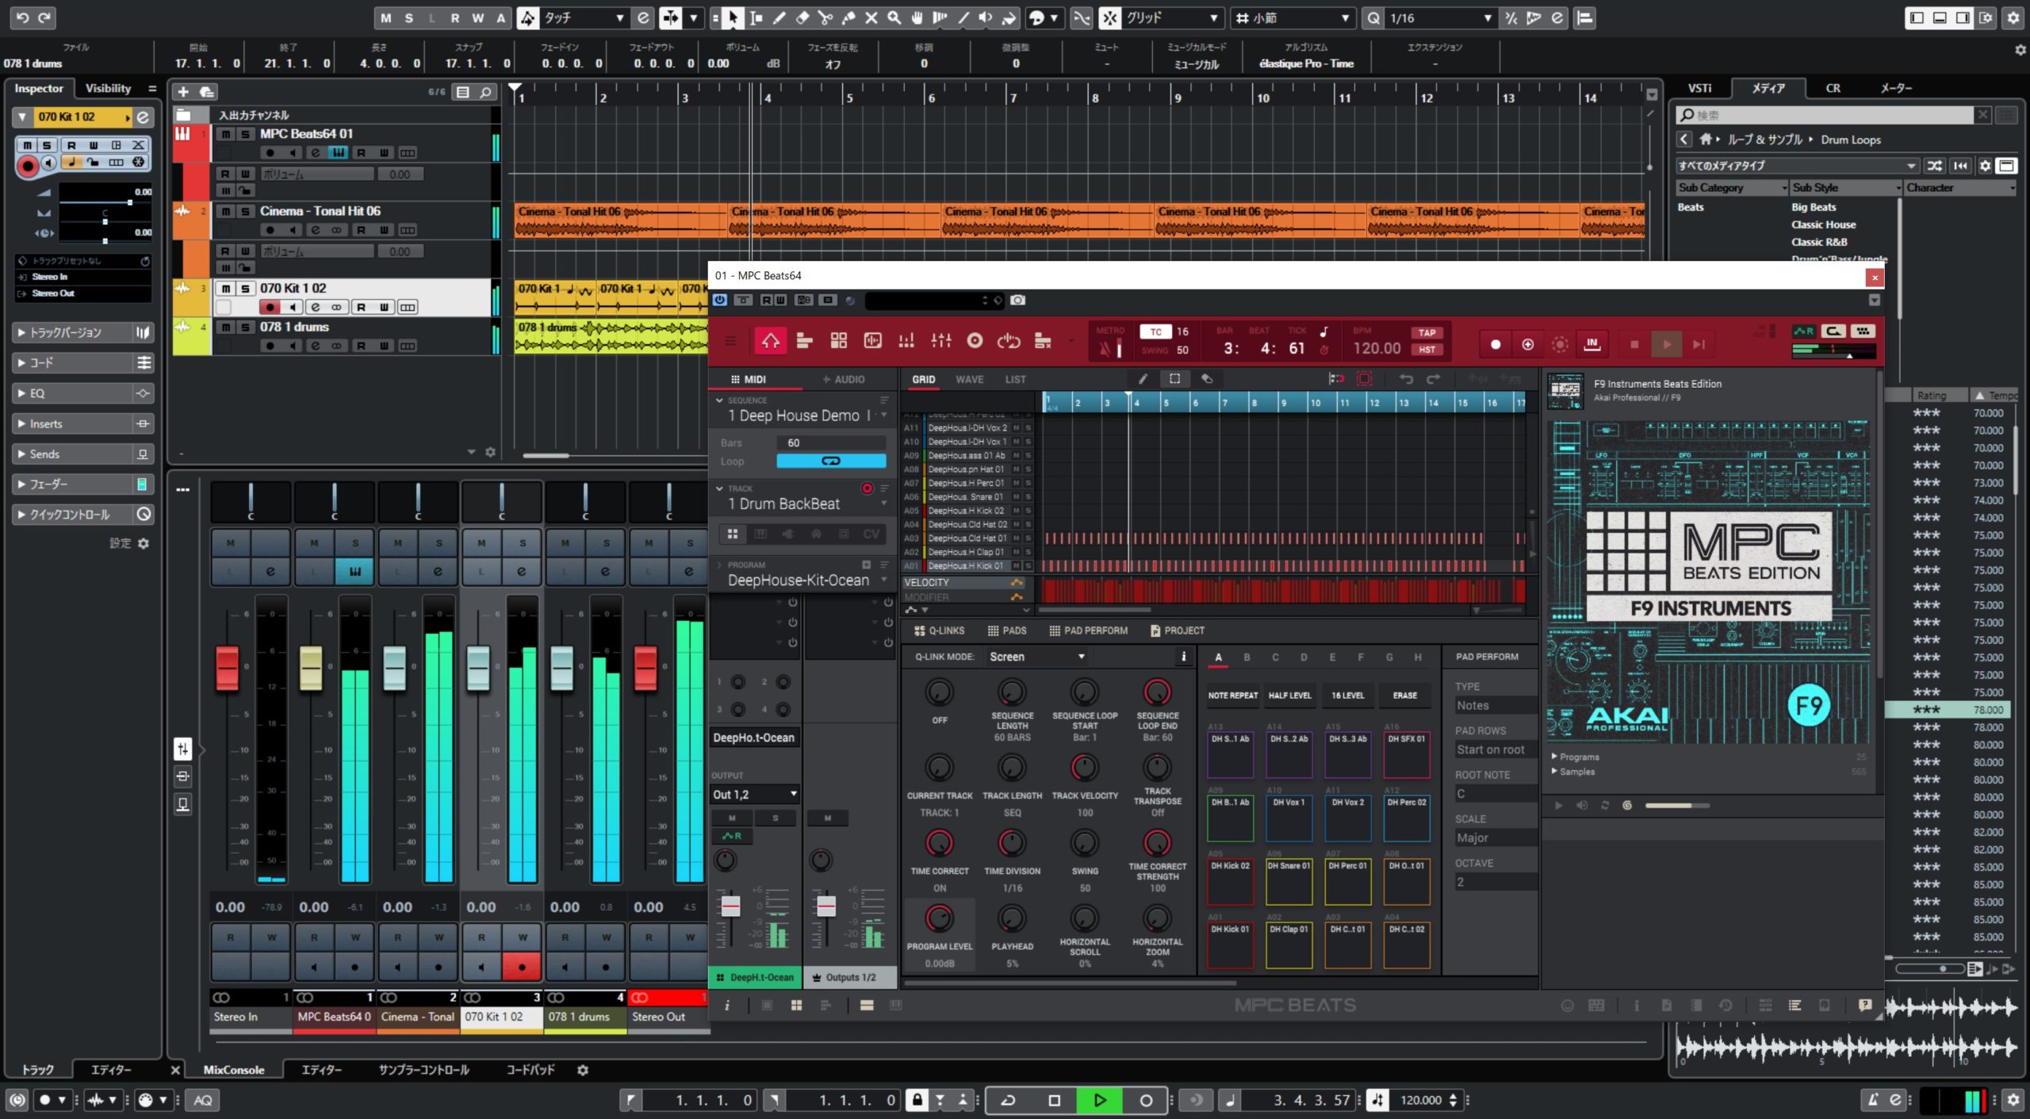Mute the DeepHous.H Kick 01 track
The height and width of the screenshot is (1119, 2030).
pos(1017,566)
